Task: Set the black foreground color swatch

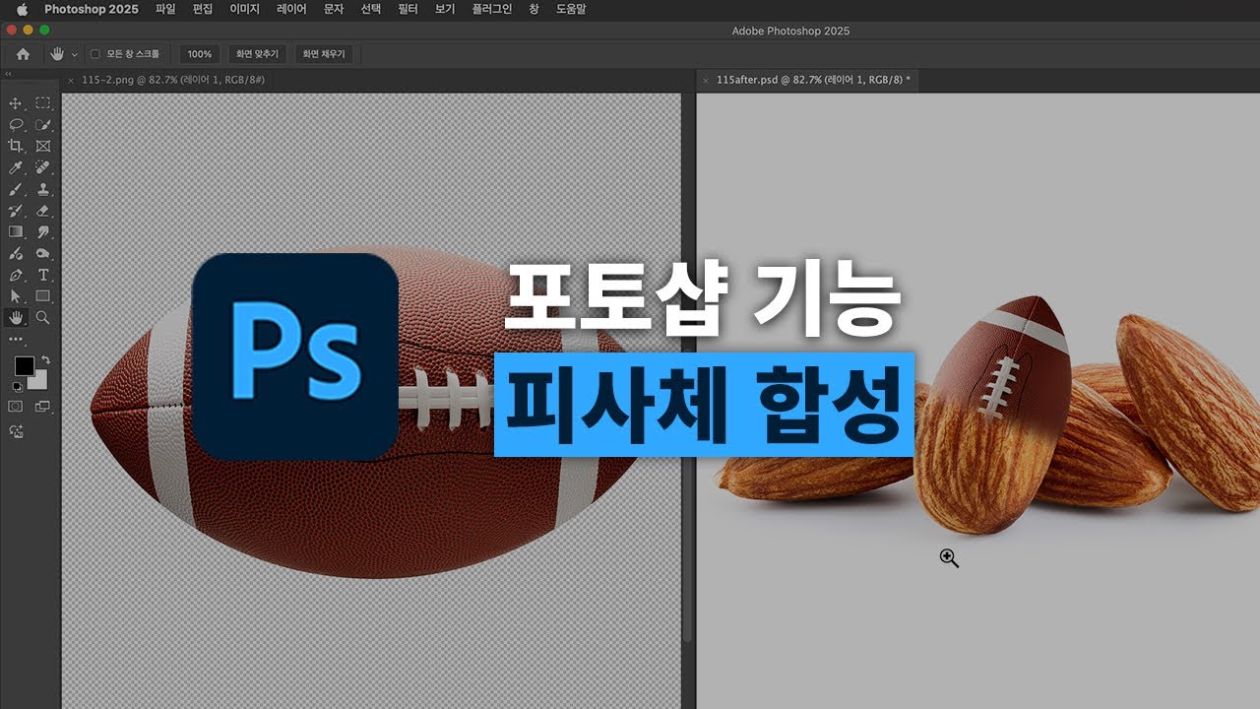Action: tap(24, 365)
